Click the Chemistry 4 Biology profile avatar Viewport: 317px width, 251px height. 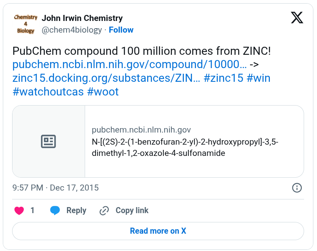point(26,24)
